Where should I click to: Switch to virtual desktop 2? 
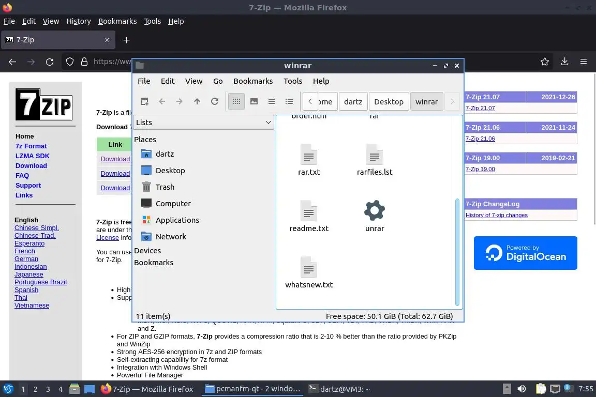point(35,389)
